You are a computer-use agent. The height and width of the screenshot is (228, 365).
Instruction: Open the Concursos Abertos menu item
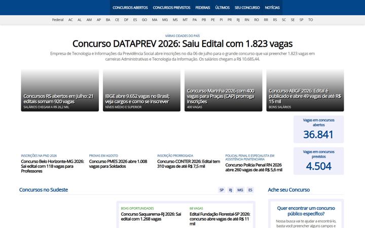130,8
